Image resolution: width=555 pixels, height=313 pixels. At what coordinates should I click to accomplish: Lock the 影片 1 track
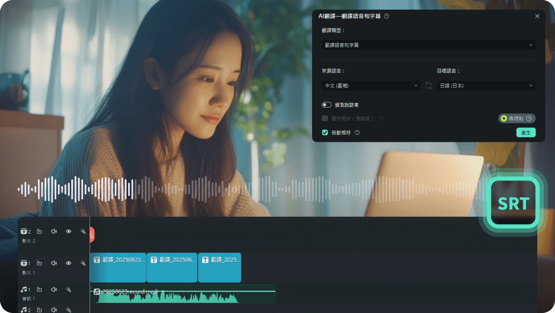(x=39, y=263)
